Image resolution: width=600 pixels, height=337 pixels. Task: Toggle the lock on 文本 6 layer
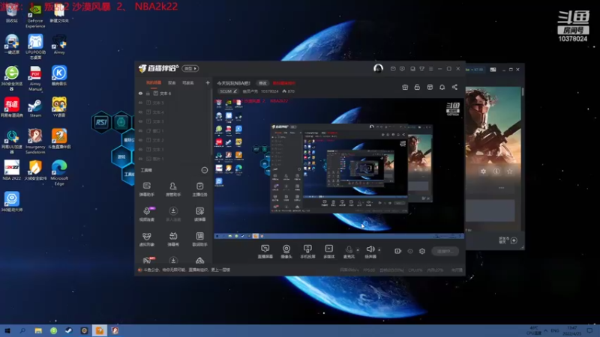tap(148, 93)
